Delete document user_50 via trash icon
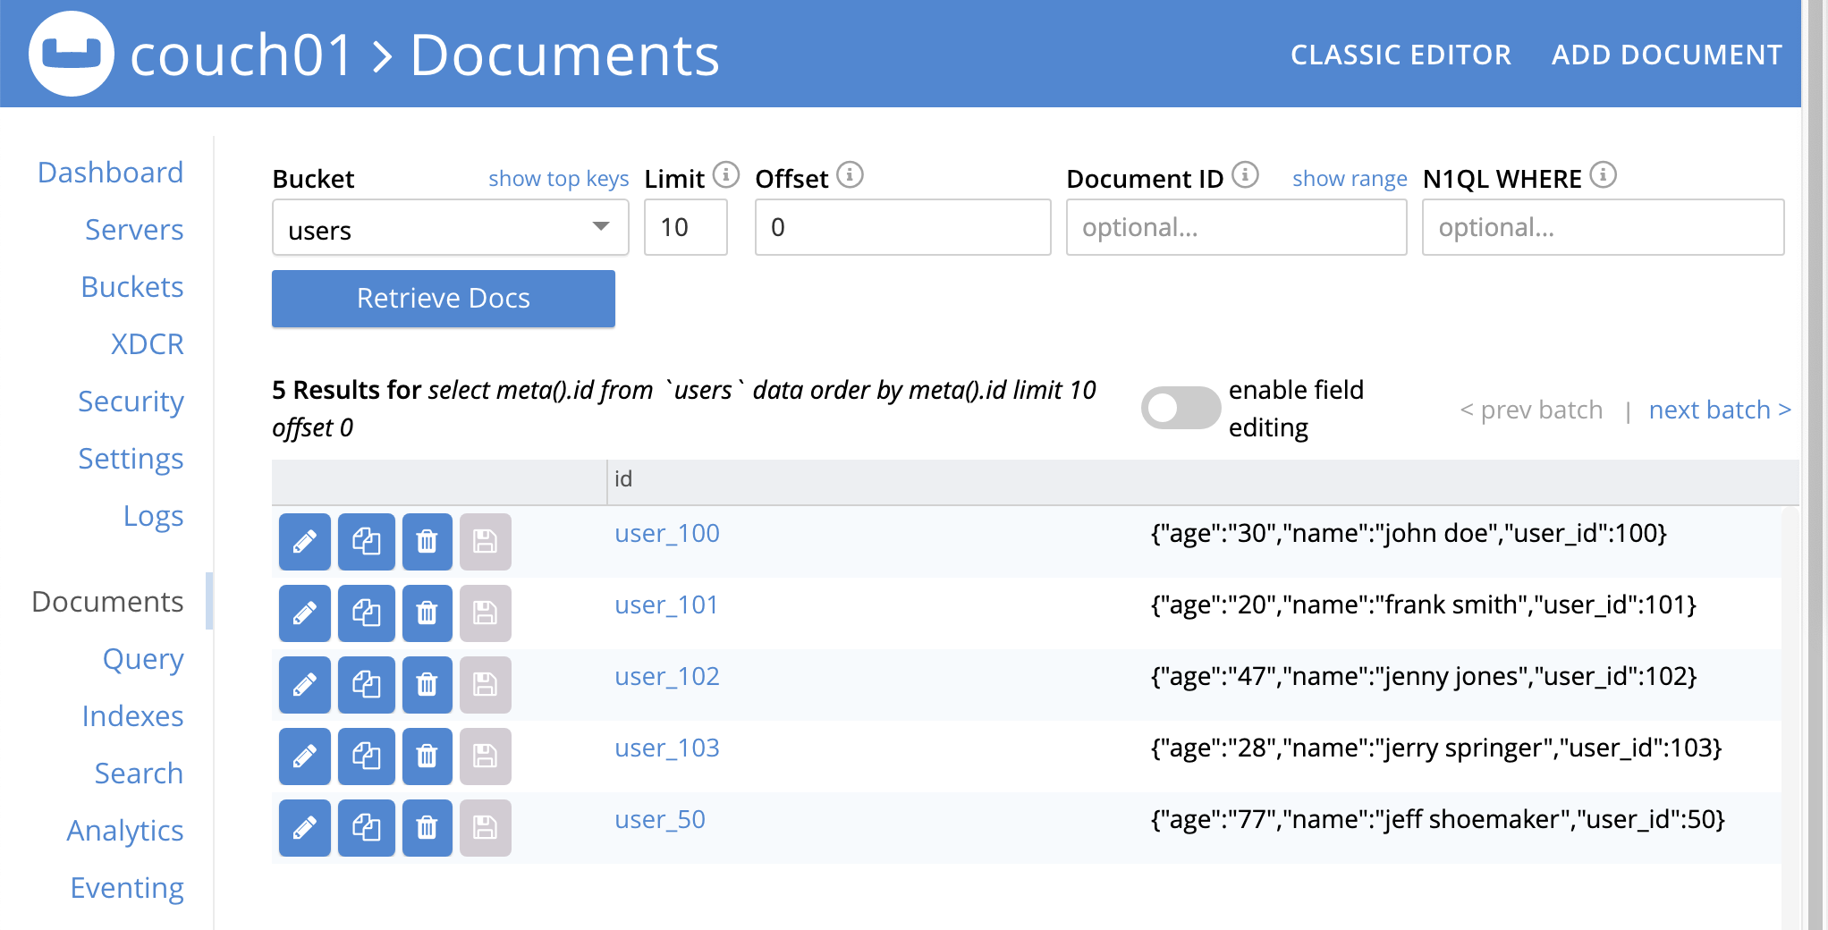The width and height of the screenshot is (1828, 930). click(x=427, y=828)
